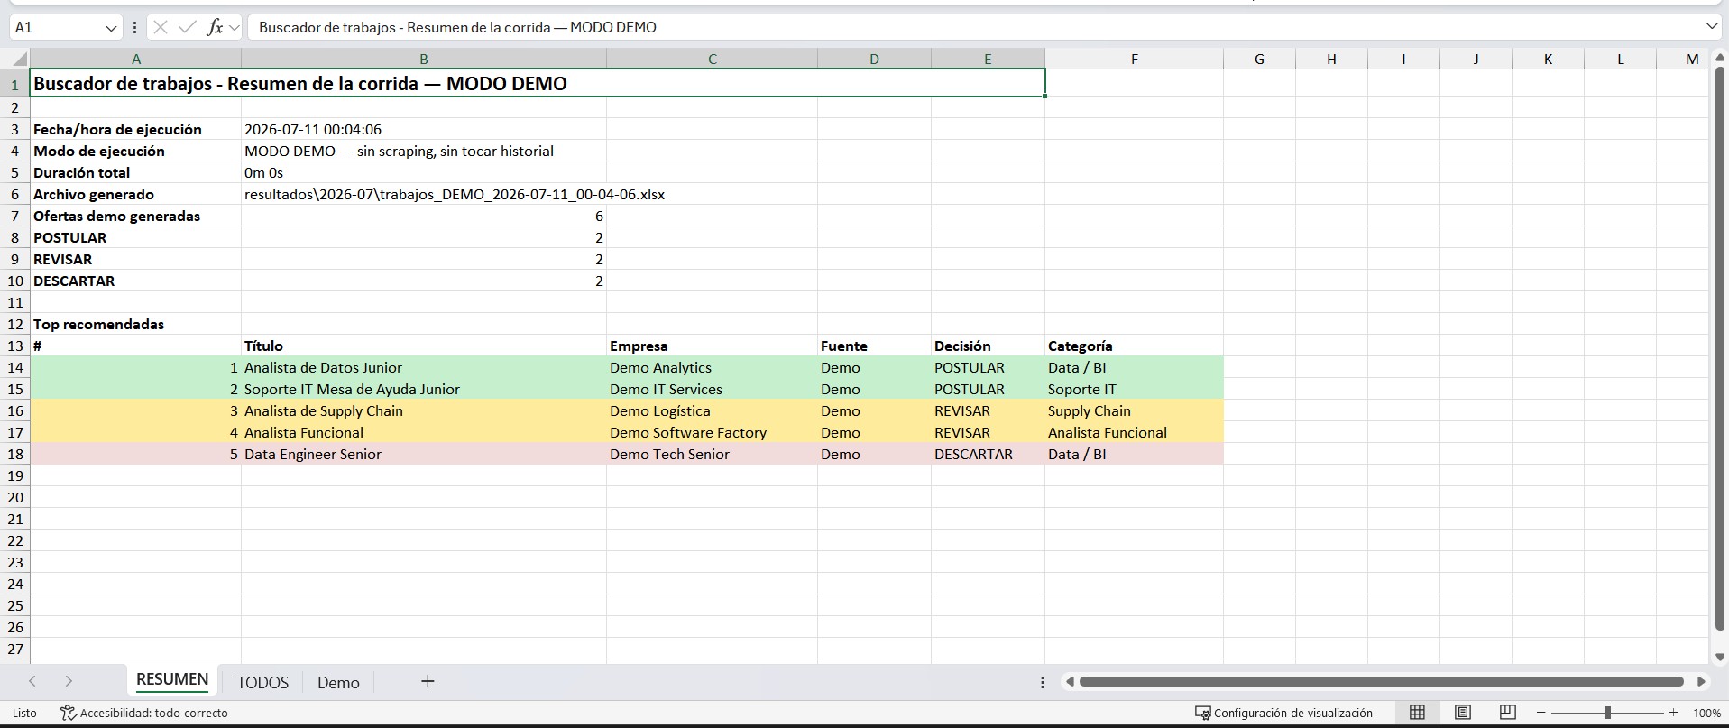Click the Título column header cell
The width and height of the screenshot is (1729, 728).
tap(424, 346)
